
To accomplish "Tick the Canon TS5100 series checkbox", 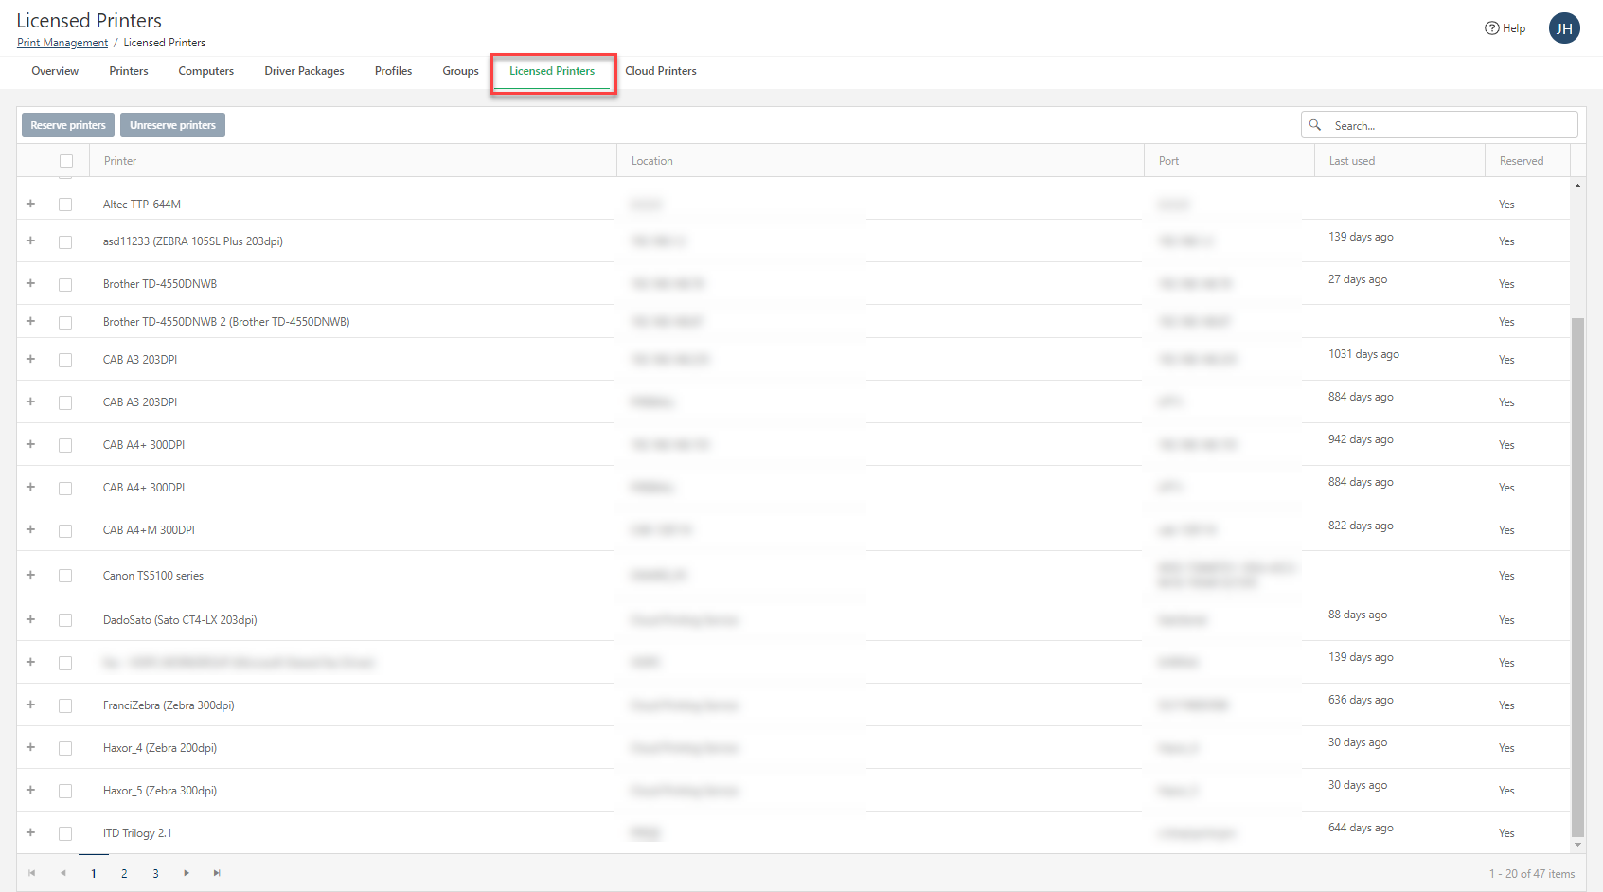I will coord(65,576).
